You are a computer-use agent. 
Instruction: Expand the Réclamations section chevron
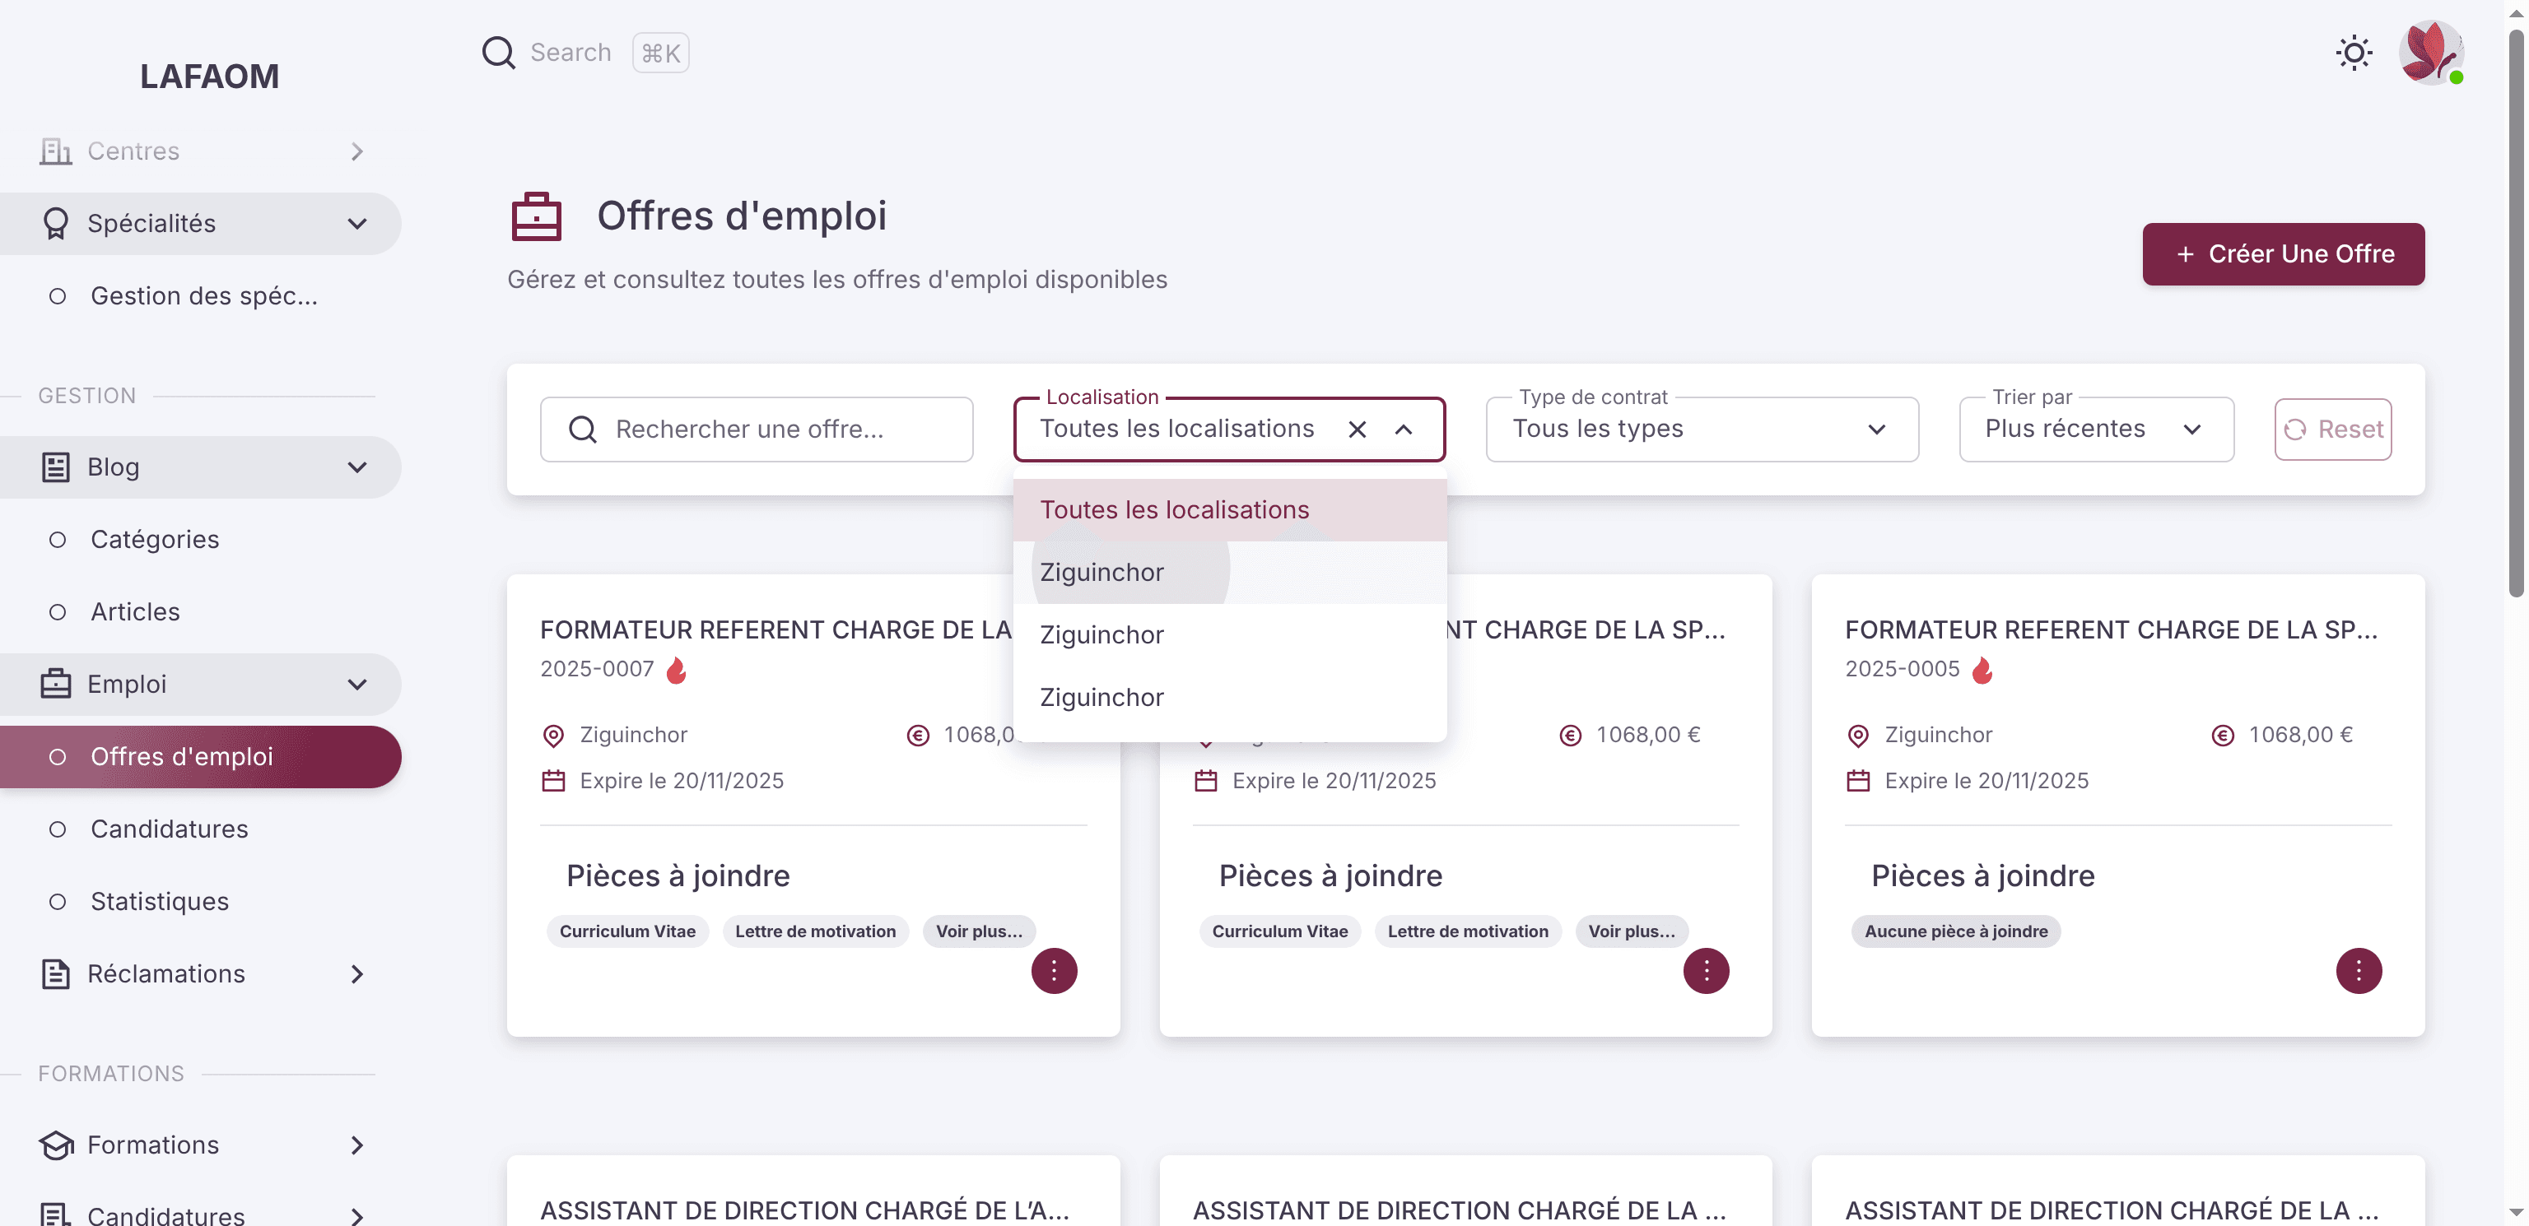click(x=357, y=973)
